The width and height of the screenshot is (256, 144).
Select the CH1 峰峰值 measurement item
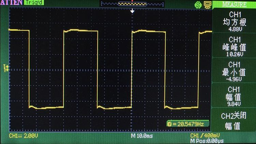click(234, 47)
